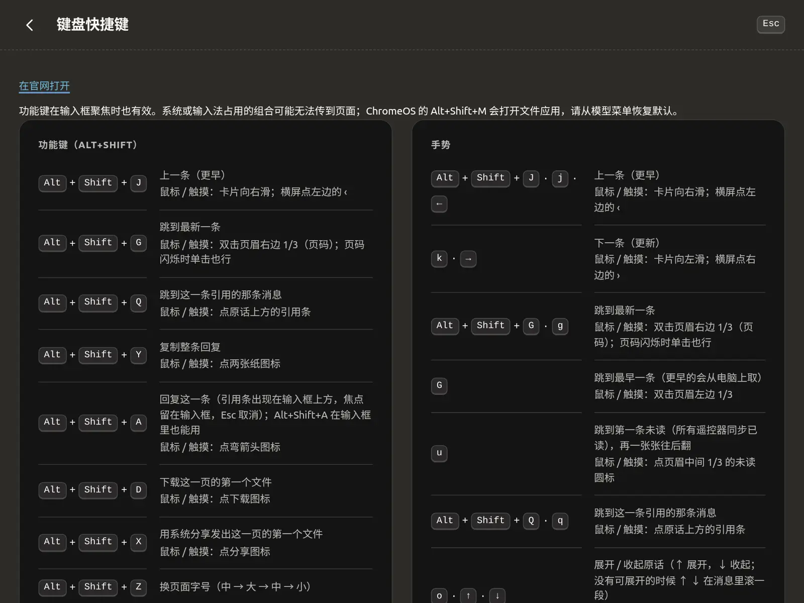The width and height of the screenshot is (804, 603).
Task: Click the J key in the function keys list
Action: [139, 183]
